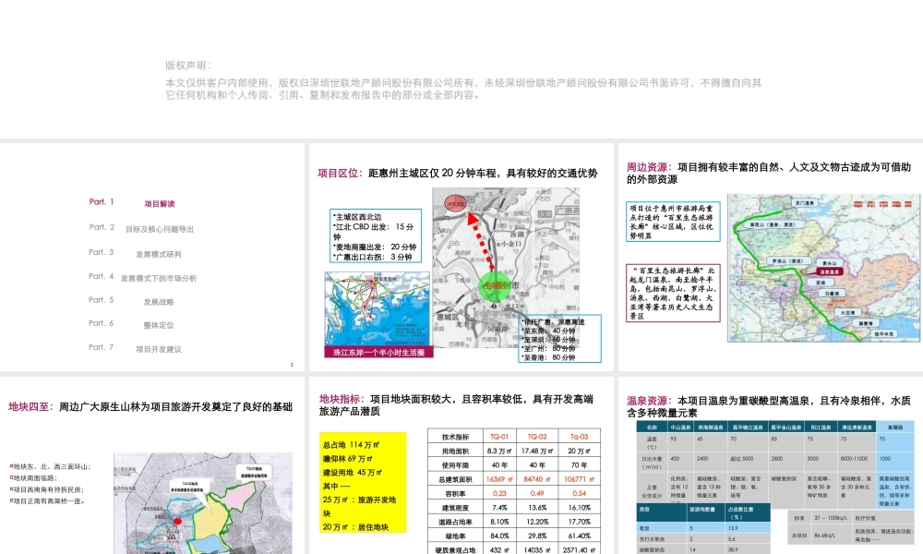Click the 版权声明 copyright heading
The width and height of the screenshot is (923, 554).
click(187, 66)
